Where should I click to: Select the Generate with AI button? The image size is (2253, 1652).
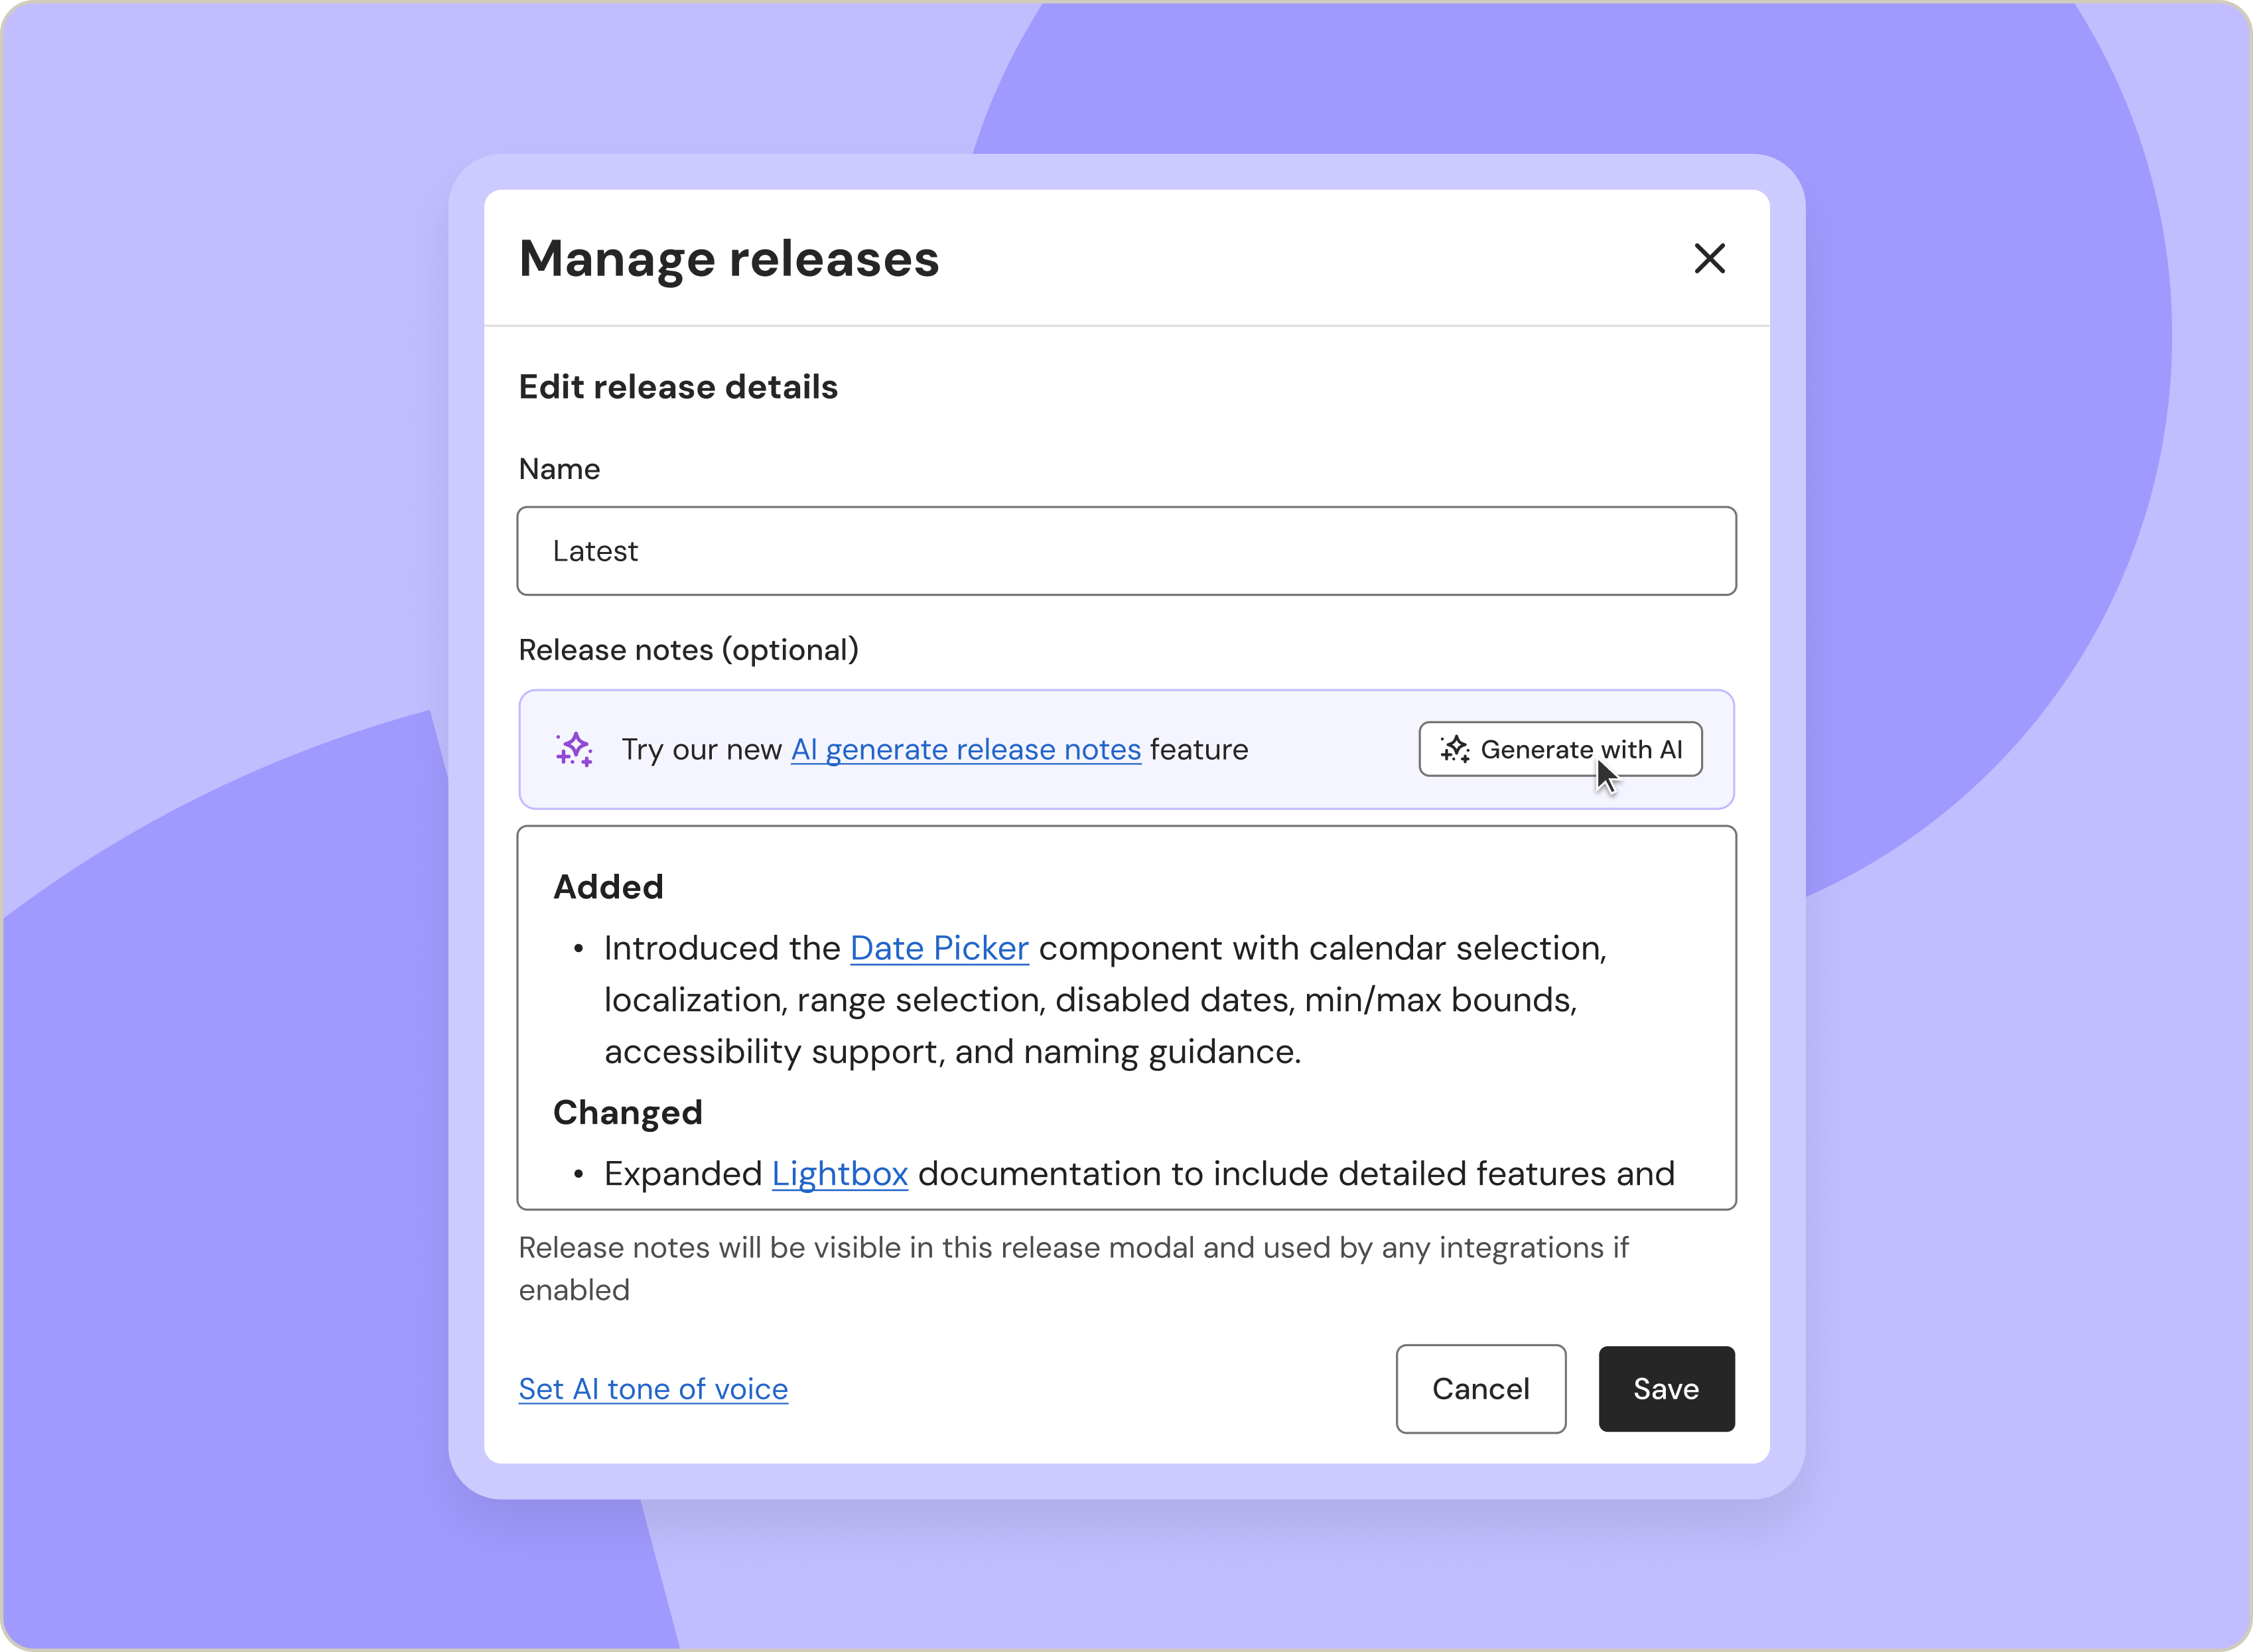(x=1560, y=749)
